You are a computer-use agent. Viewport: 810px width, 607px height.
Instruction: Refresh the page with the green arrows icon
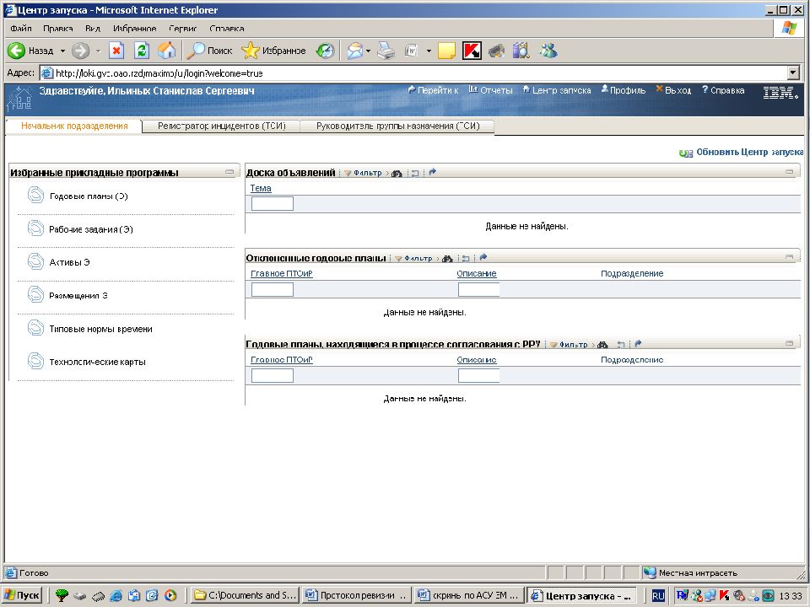point(142,51)
